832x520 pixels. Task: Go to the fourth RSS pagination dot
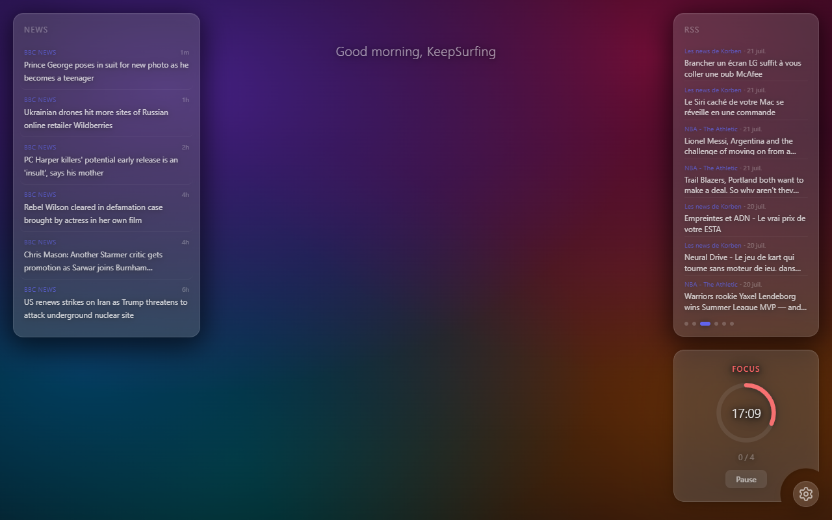(716, 324)
